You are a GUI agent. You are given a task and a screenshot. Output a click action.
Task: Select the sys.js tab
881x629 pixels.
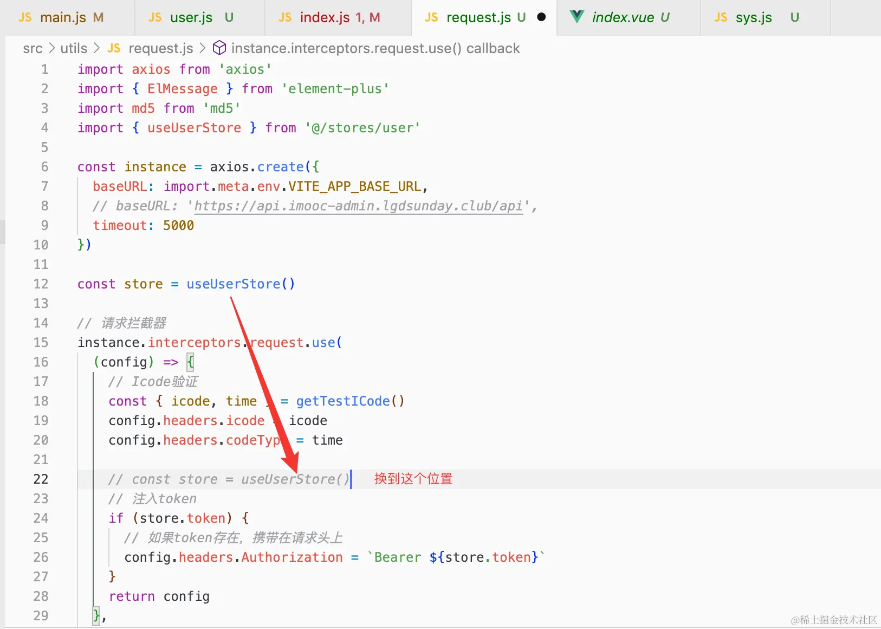pyautogui.click(x=766, y=17)
